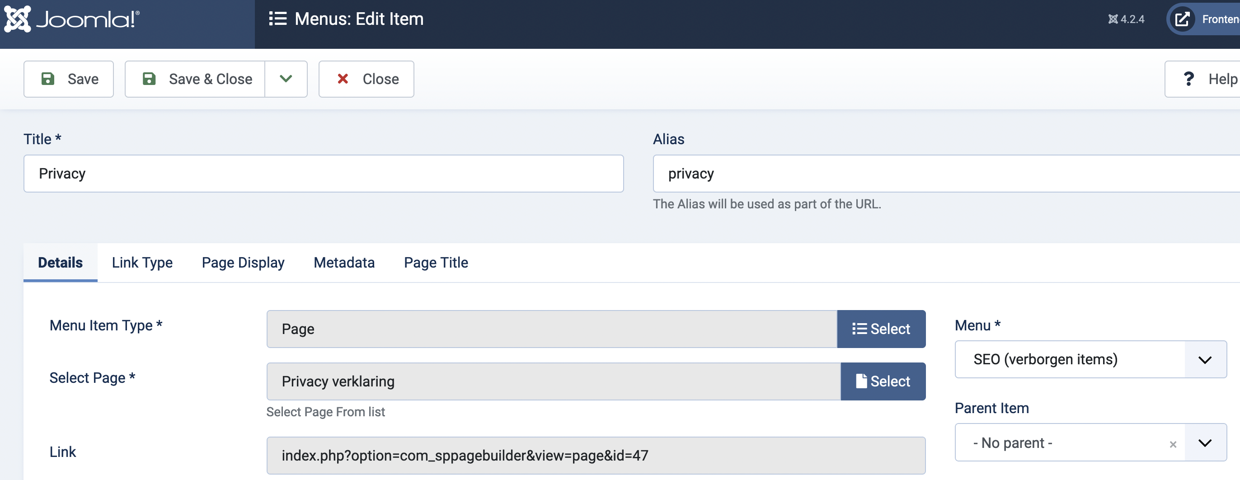Expand the Save & Close dropdown arrow
Image resolution: width=1240 pixels, height=480 pixels.
(x=286, y=79)
